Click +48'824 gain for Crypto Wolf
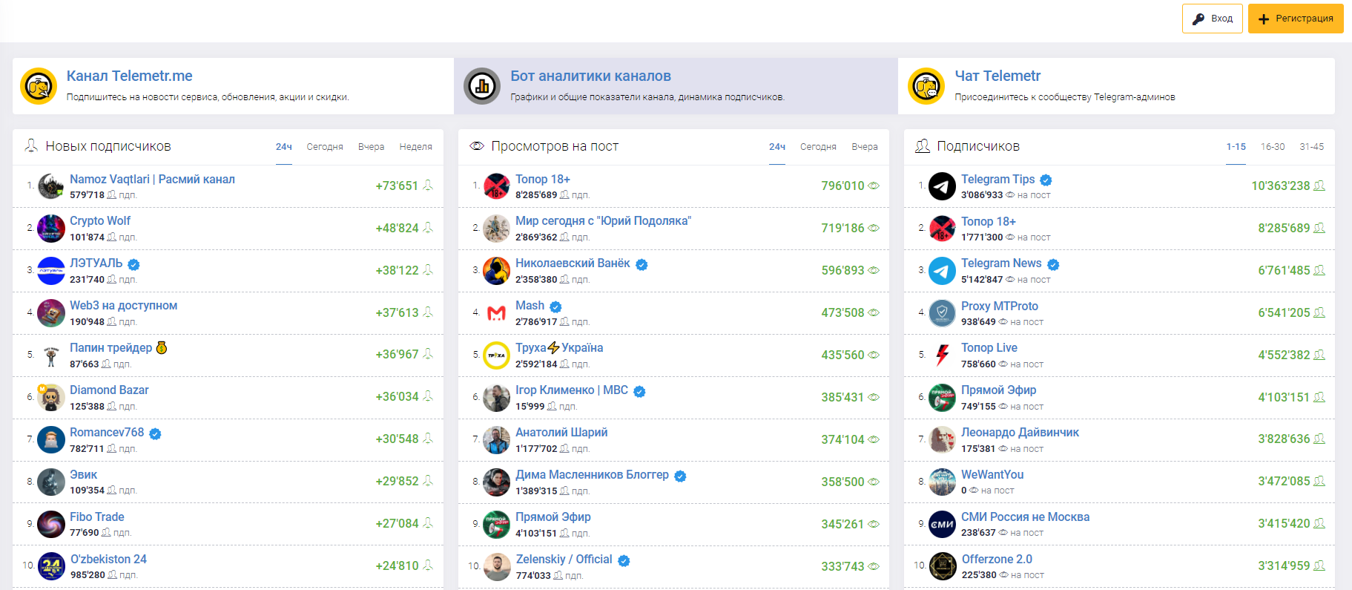 (397, 228)
